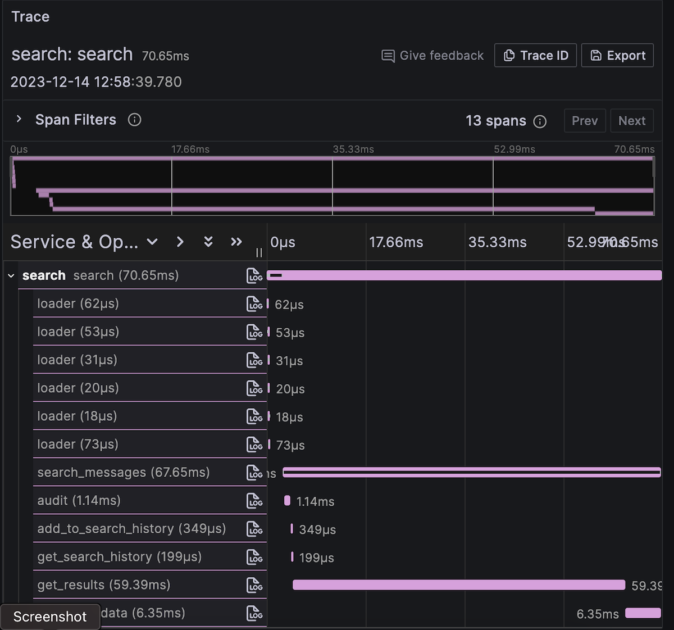Click the log icon for search_messages span
This screenshot has width=674, height=630.
(254, 473)
